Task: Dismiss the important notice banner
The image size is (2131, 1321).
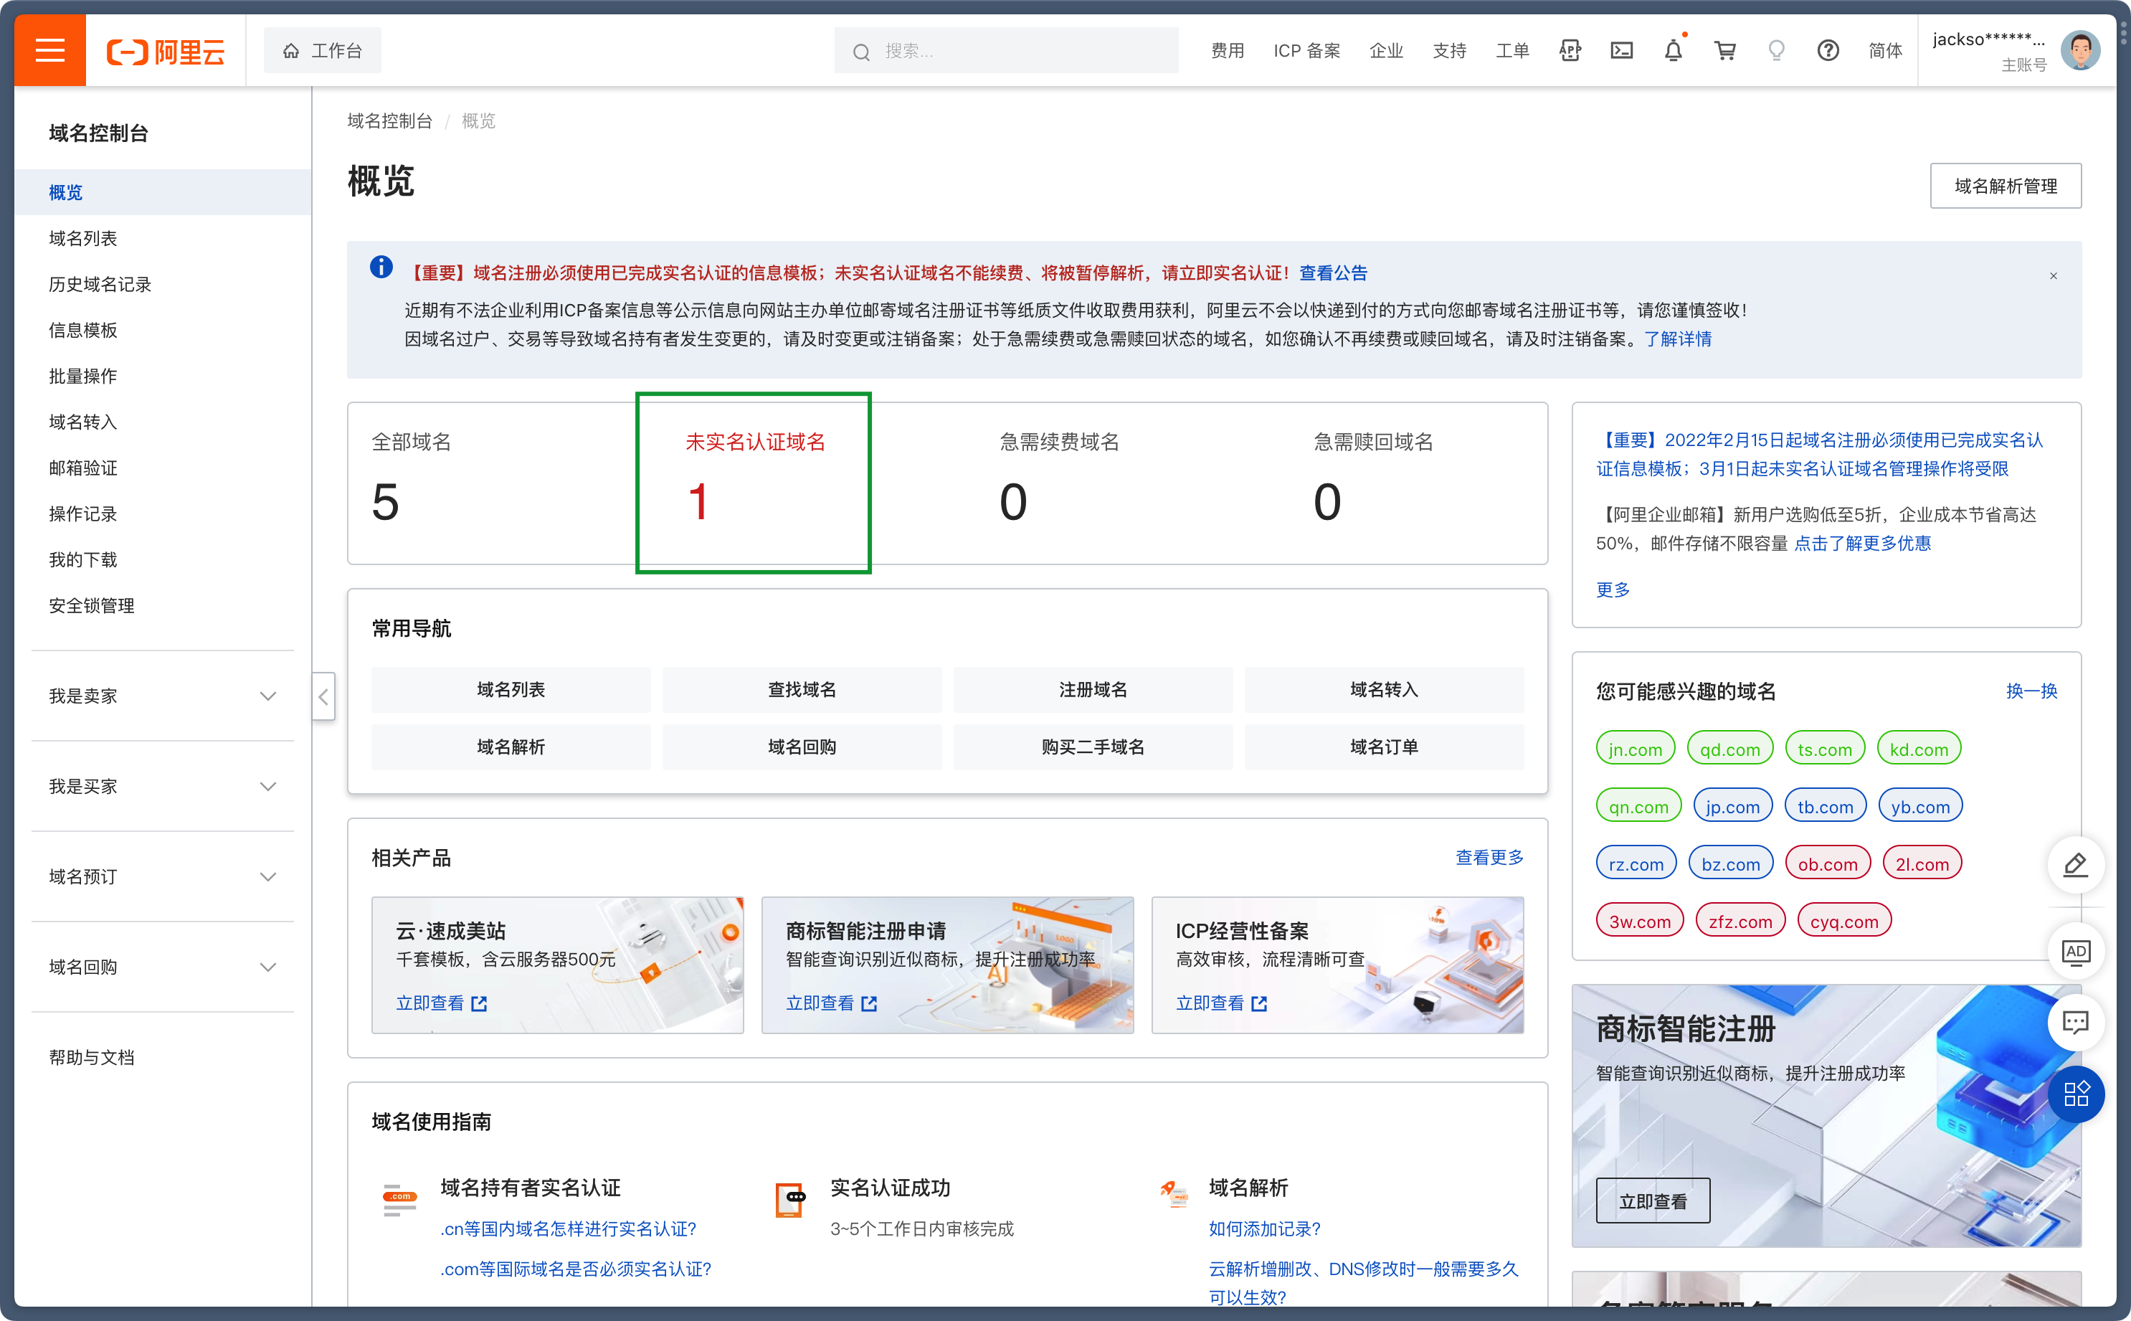Action: 2054,276
